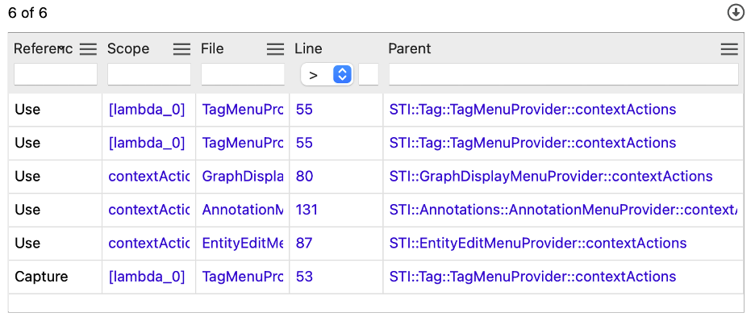This screenshot has width=755, height=321.
Task: Click the Parent filter input field
Action: (x=563, y=74)
